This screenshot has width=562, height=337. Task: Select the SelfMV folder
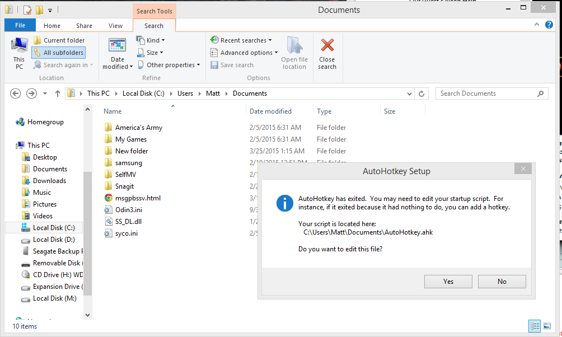click(125, 175)
